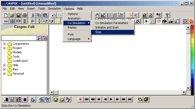This screenshot has height=109, width=195.
Task: Click the Paste clipboard icon
Action: [x=45, y=15]
